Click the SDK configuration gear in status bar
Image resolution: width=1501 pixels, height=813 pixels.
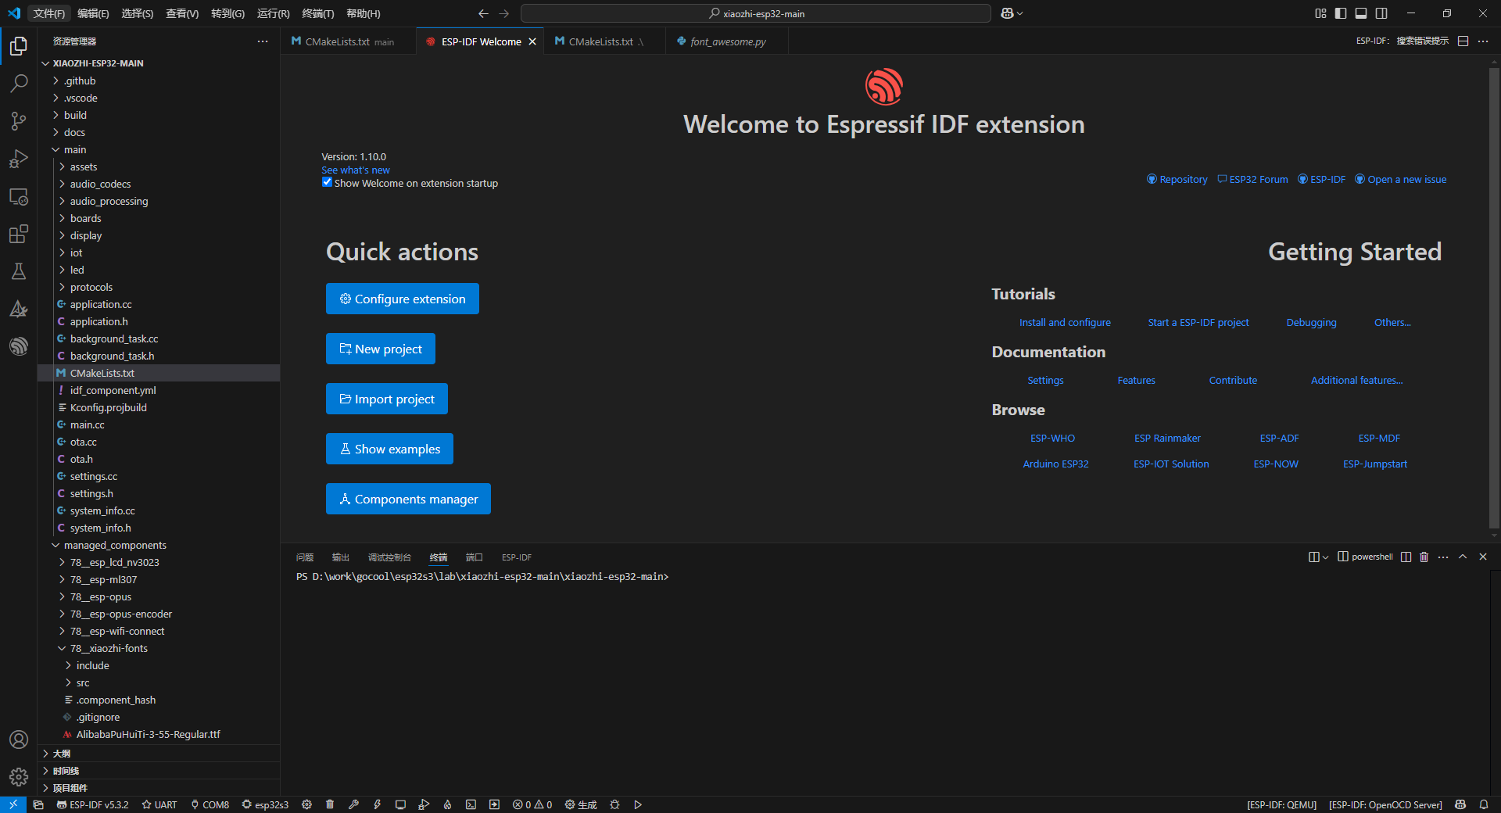point(306,804)
